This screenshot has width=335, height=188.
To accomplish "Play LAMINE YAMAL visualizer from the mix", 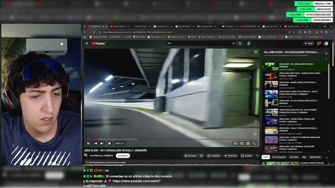I will coord(296,121).
